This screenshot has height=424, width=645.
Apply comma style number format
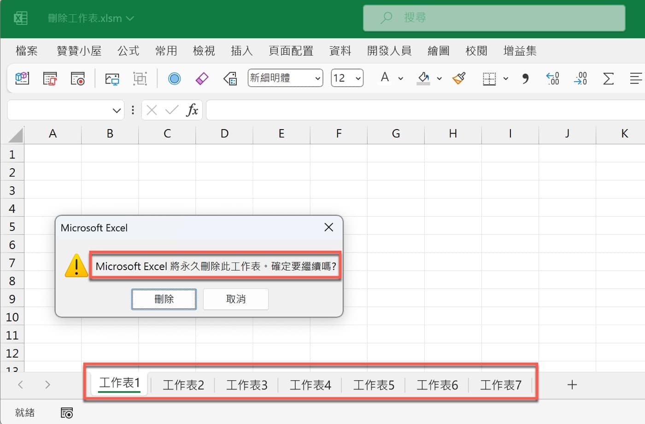point(525,78)
